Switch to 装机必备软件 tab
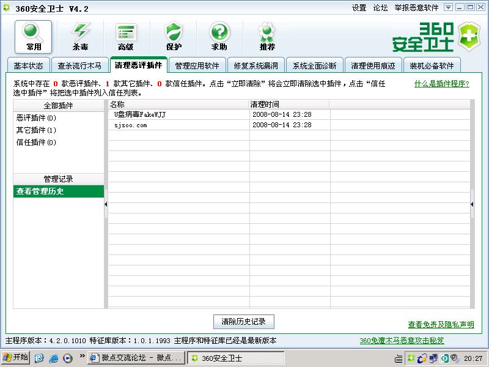 [x=432, y=65]
